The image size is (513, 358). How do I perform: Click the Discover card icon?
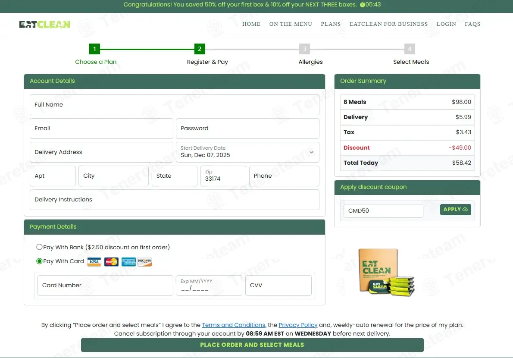(144, 262)
